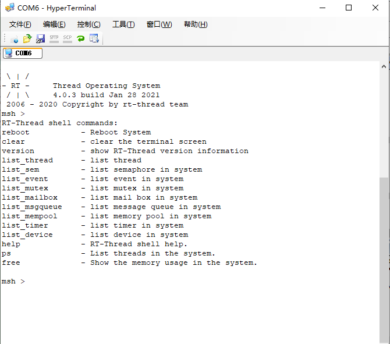Click the save floppy disk icon
This screenshot has width=390, height=344.
coord(41,38)
